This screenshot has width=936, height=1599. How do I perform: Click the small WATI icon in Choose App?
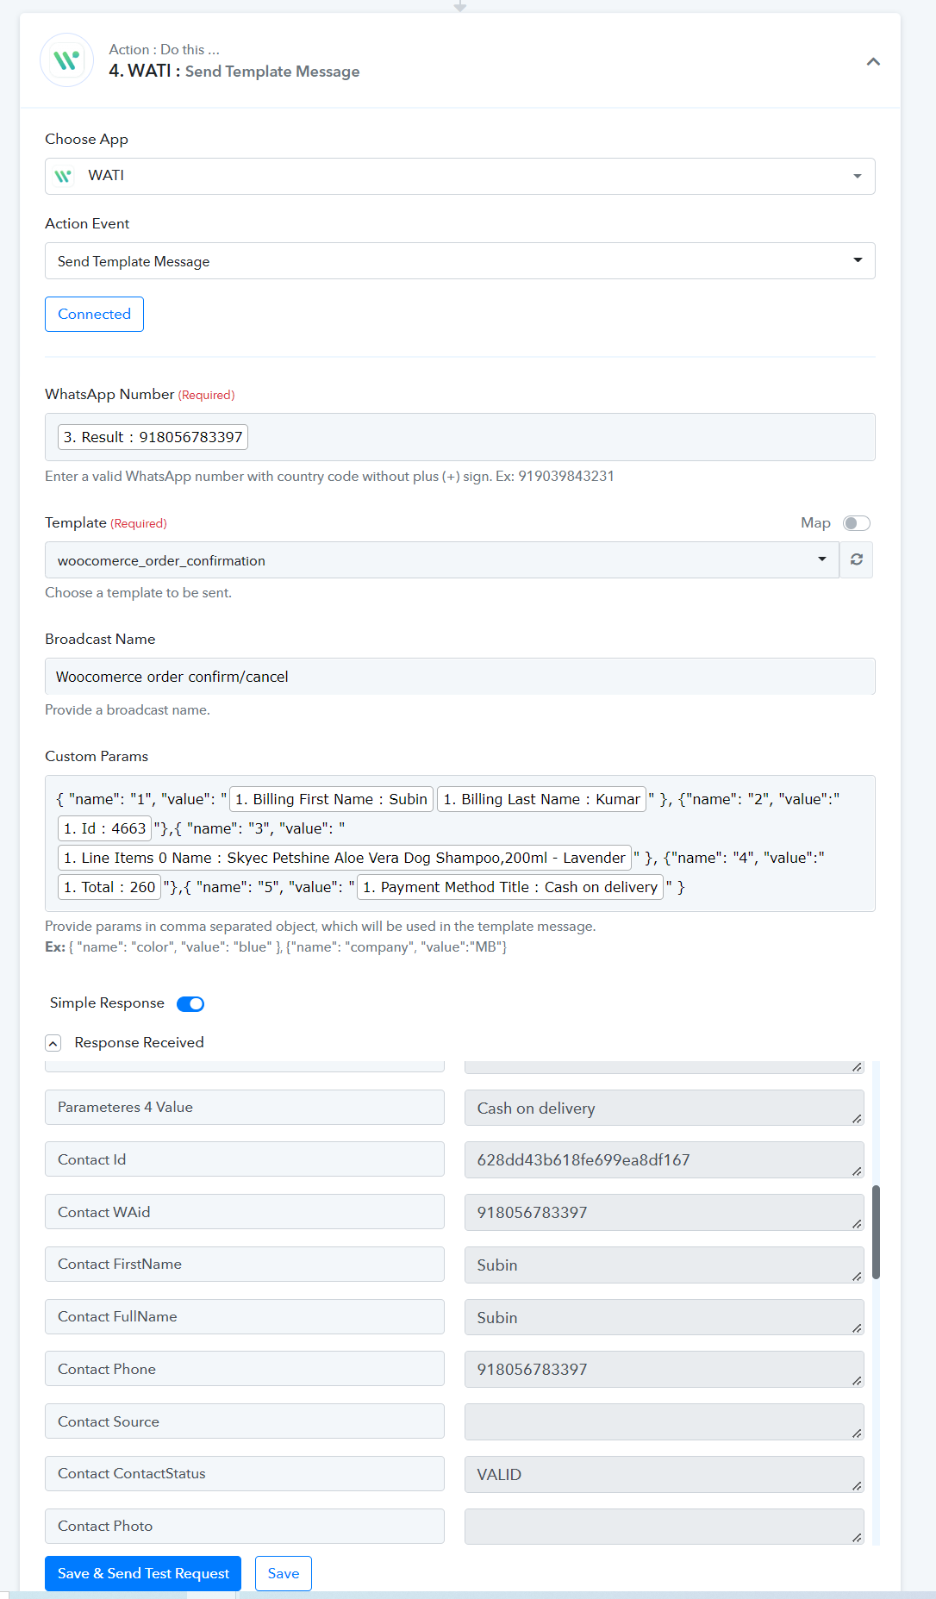[x=63, y=176]
